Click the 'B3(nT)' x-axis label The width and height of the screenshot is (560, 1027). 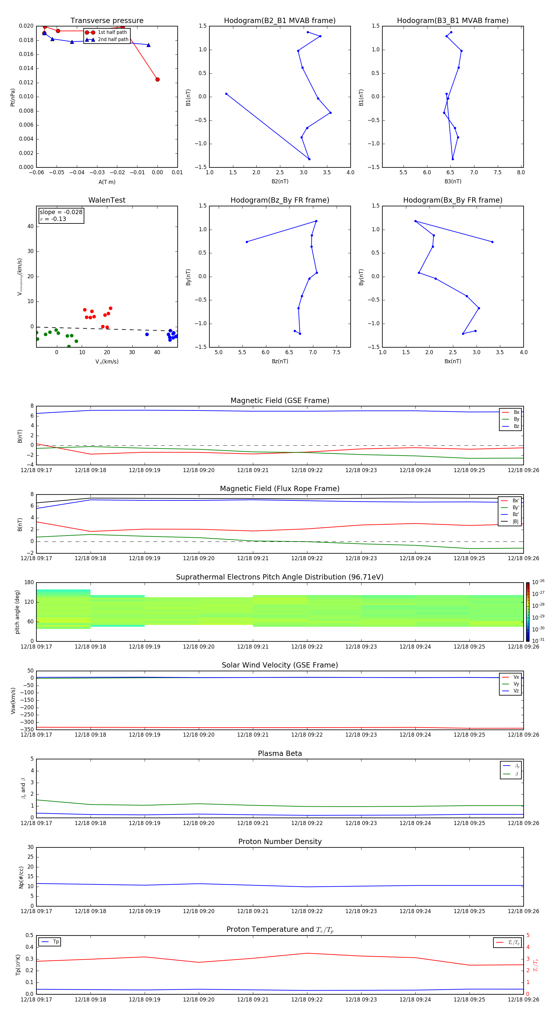tap(453, 181)
